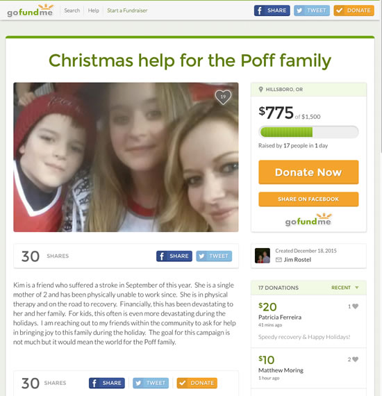Click the gofundme logo in header
Screen dimensions: 382x396
point(30,10)
